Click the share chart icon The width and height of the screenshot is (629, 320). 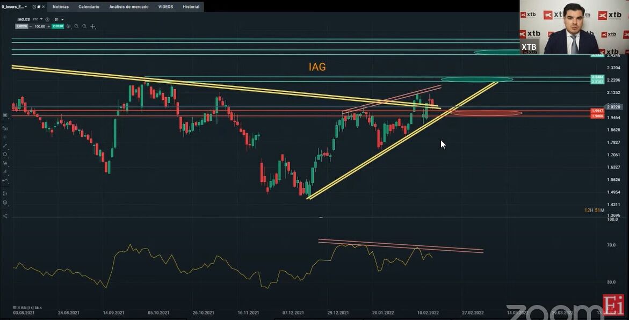[x=5, y=215]
